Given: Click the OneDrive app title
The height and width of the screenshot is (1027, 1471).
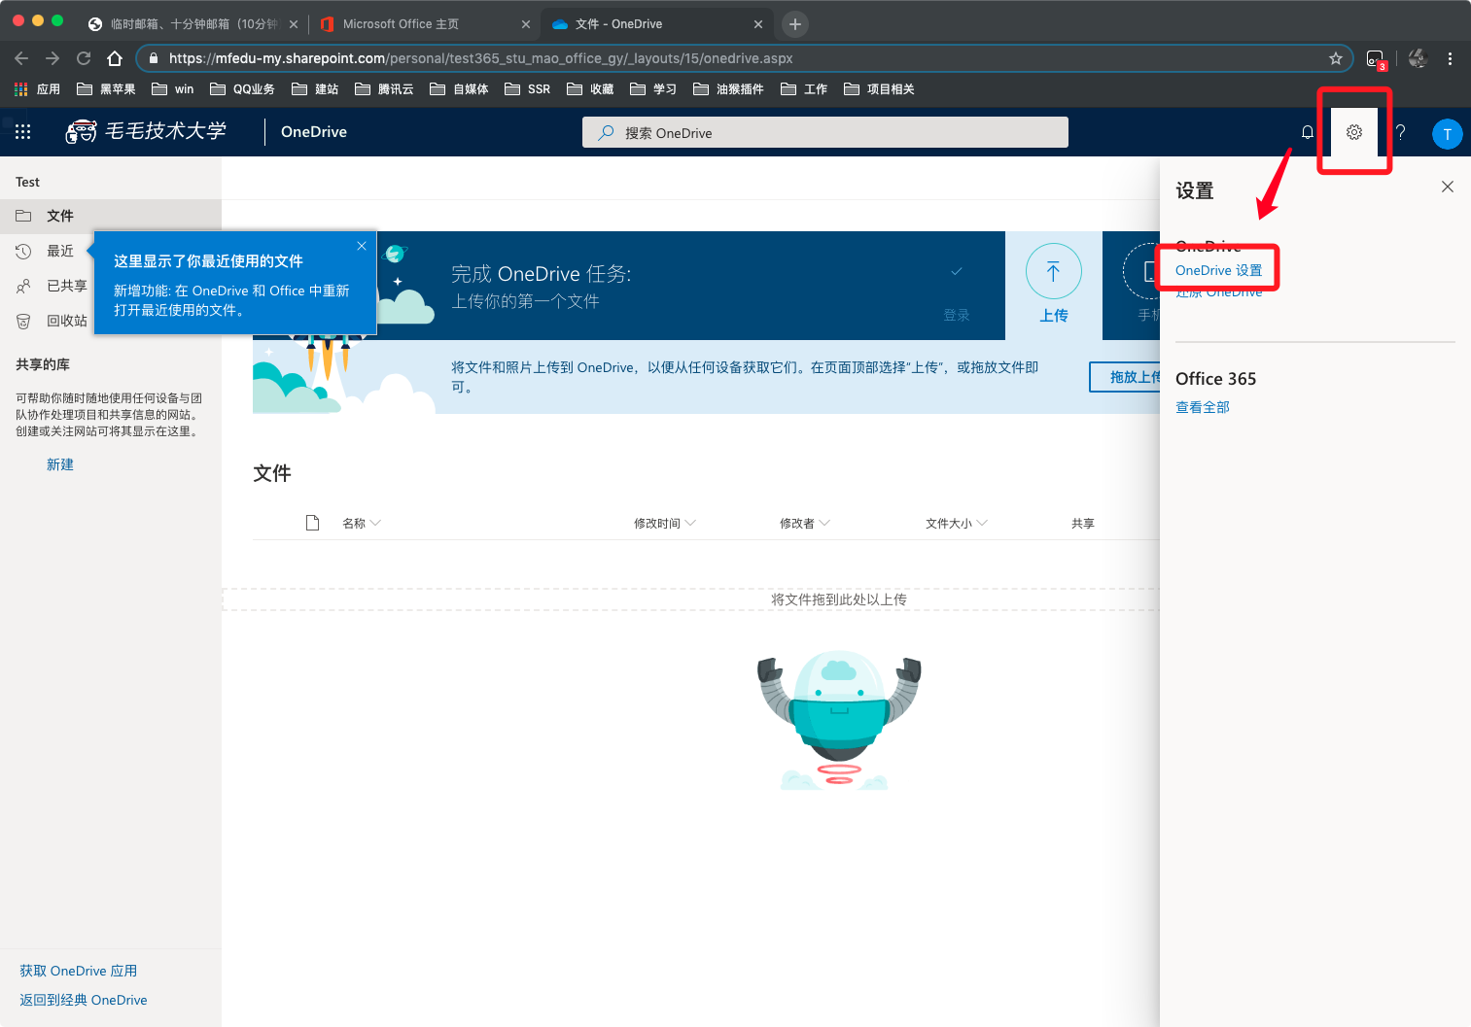Looking at the screenshot, I should pos(314,132).
